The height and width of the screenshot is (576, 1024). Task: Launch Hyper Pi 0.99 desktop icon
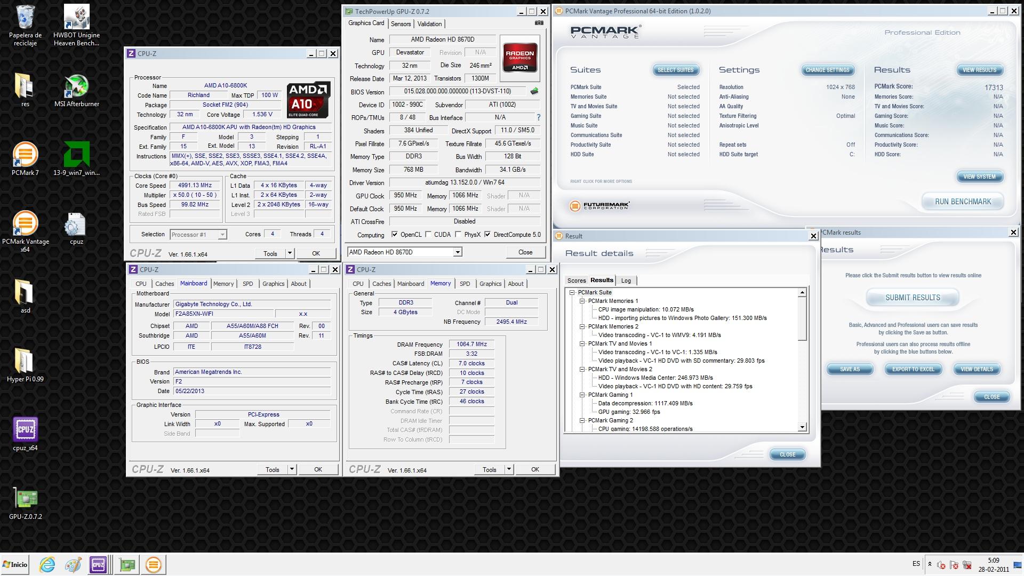25,366
